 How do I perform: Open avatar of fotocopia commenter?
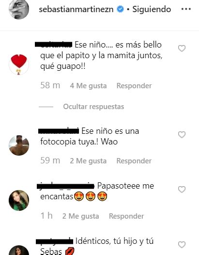tap(19, 145)
